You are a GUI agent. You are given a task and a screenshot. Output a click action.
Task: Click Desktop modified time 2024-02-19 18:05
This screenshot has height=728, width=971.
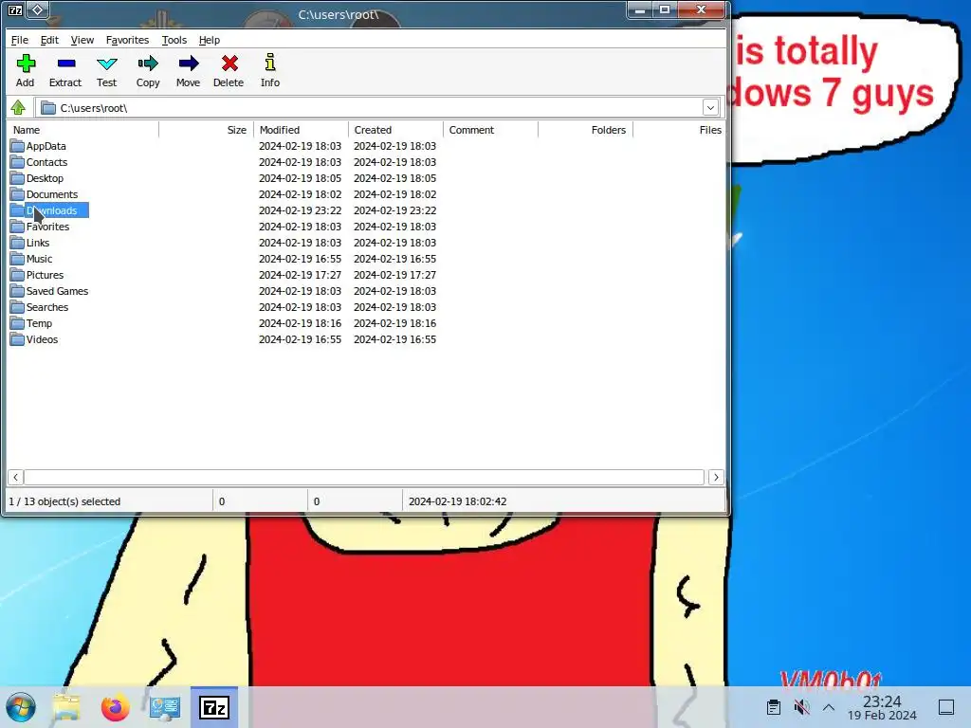[x=300, y=178]
